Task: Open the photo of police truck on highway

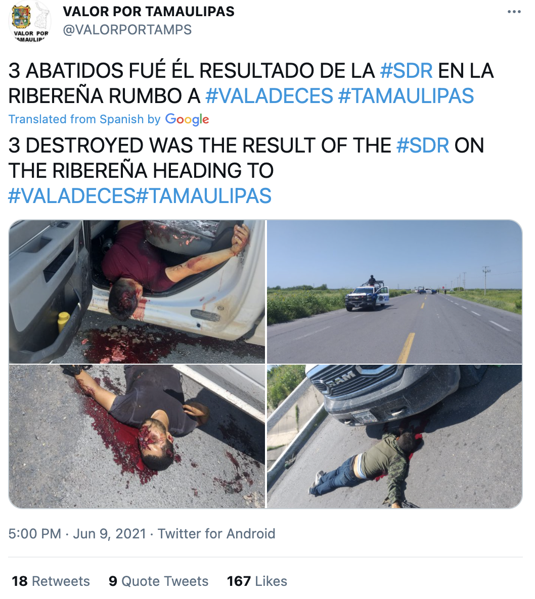Action: click(x=394, y=291)
